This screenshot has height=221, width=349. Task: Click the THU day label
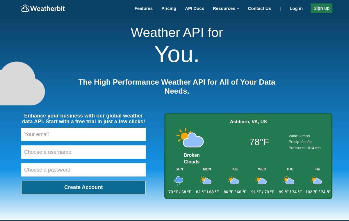pos(290,169)
